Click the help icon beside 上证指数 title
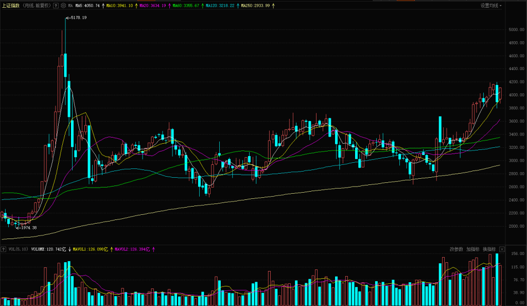Screen dimensions: 527x306 point(56,6)
